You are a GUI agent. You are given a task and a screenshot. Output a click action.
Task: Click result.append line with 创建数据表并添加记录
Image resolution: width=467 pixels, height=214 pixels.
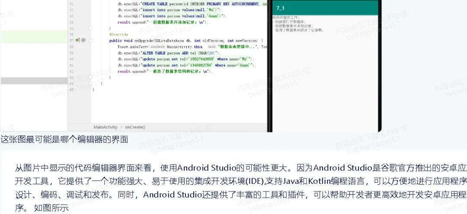click(x=163, y=22)
